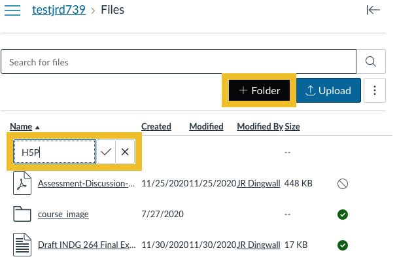Collapse the sidebar with the arrow icon
The image size is (397, 261).
[x=373, y=10]
